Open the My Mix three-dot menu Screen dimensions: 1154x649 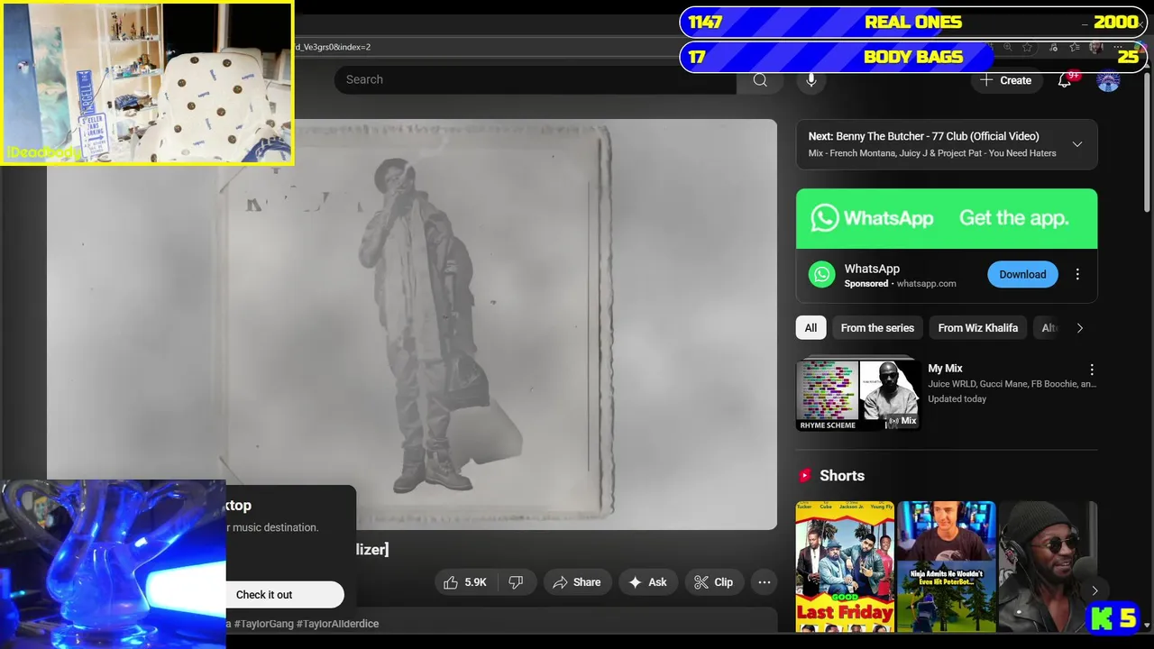click(1092, 370)
